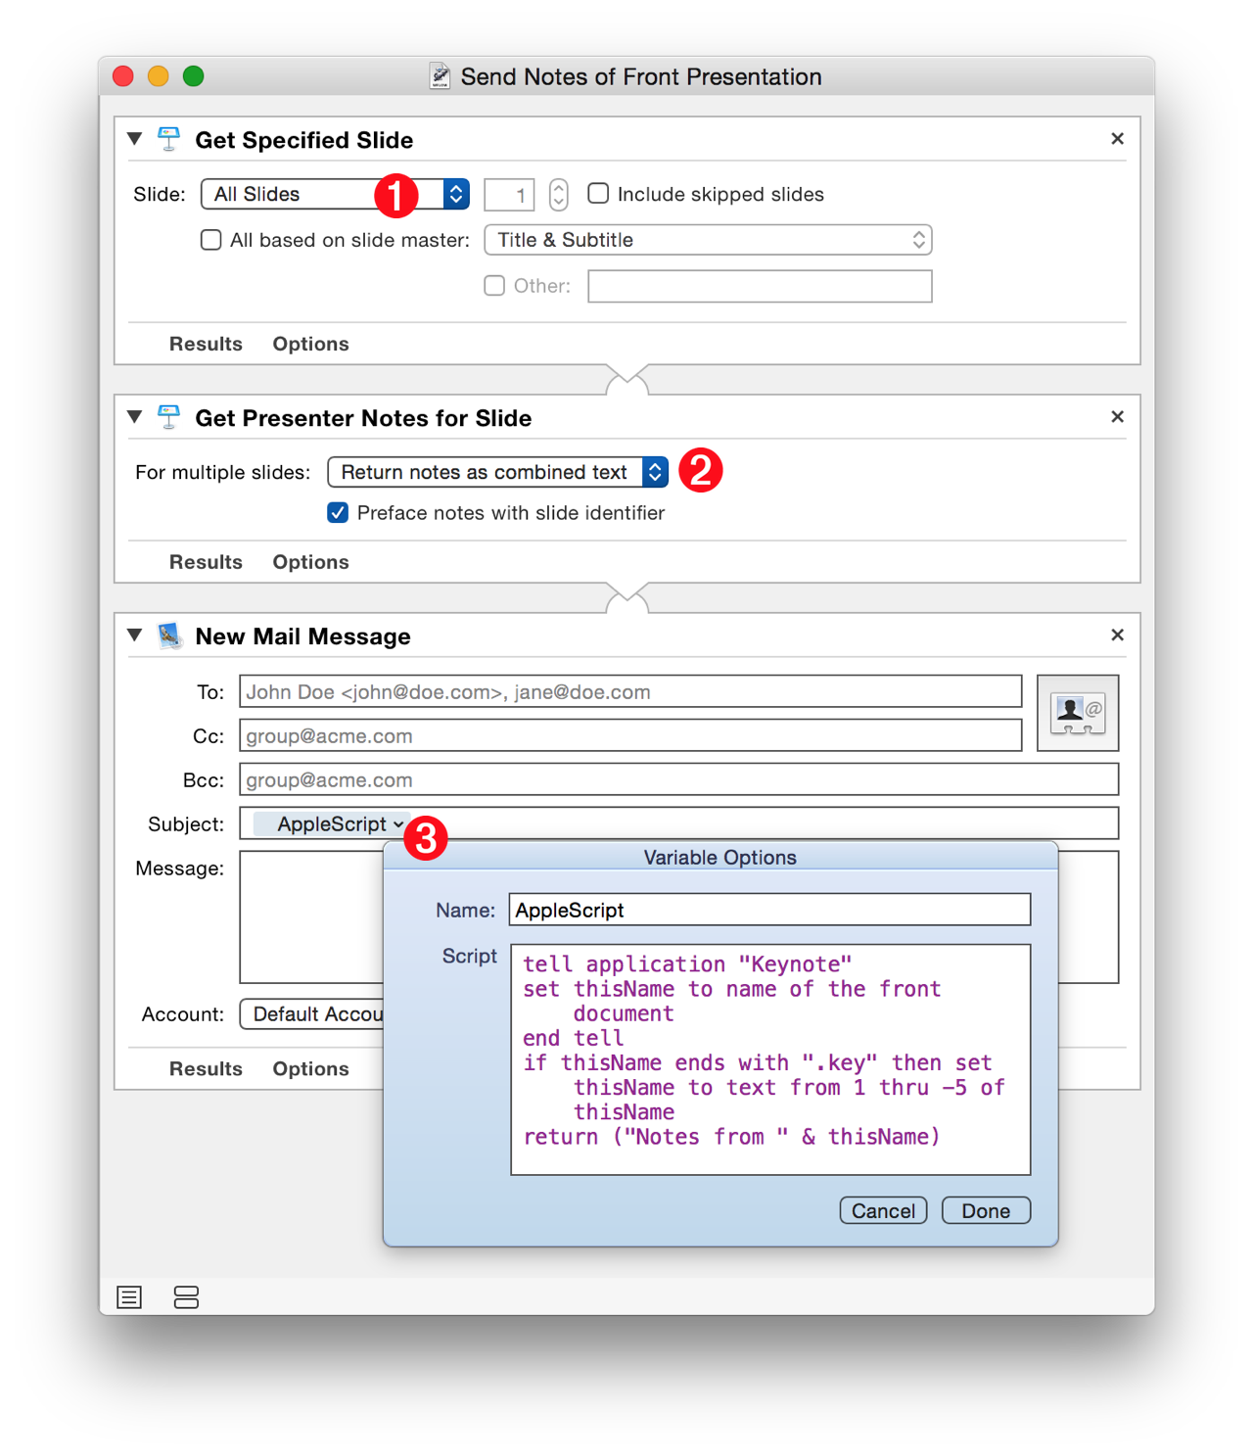Click in the Script editor area

click(x=770, y=1059)
